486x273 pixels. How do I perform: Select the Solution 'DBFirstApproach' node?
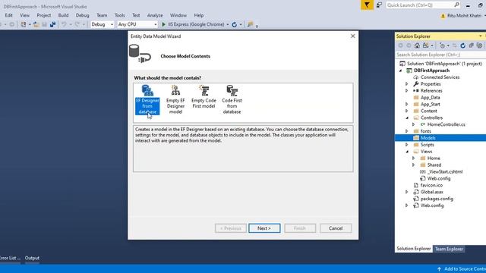[x=444, y=64]
